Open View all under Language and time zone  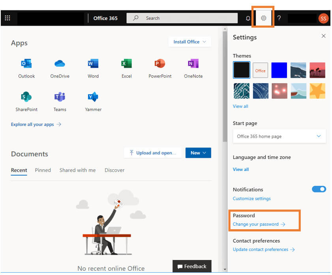point(241,169)
